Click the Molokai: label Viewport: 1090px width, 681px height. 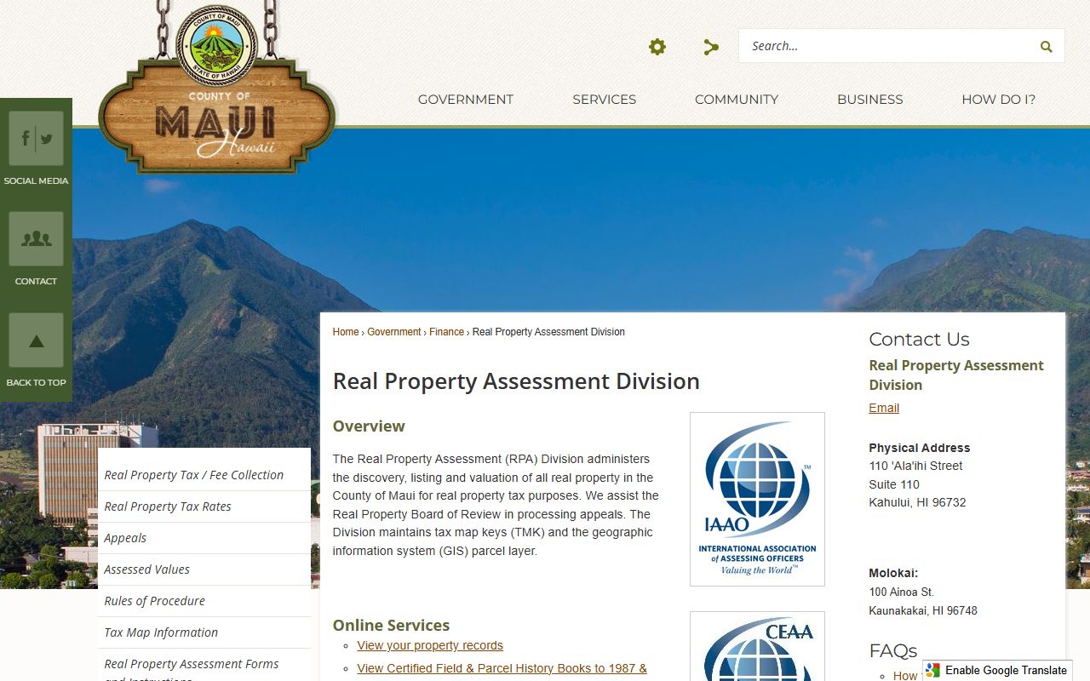(x=893, y=574)
